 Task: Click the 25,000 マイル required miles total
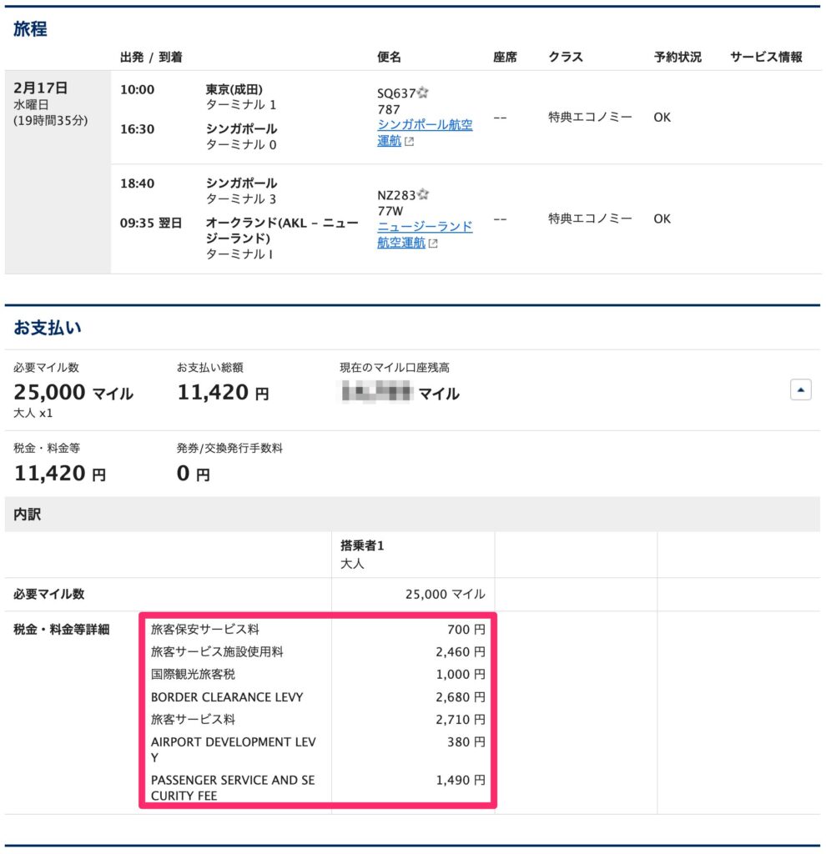click(x=73, y=392)
